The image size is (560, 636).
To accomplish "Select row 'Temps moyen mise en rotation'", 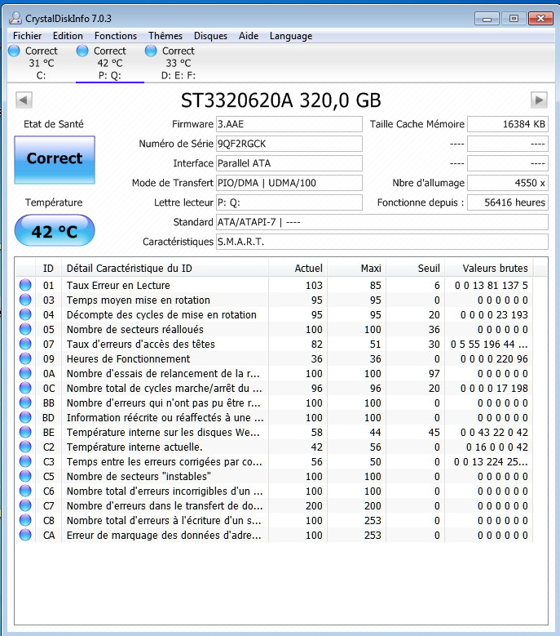I will click(x=274, y=300).
